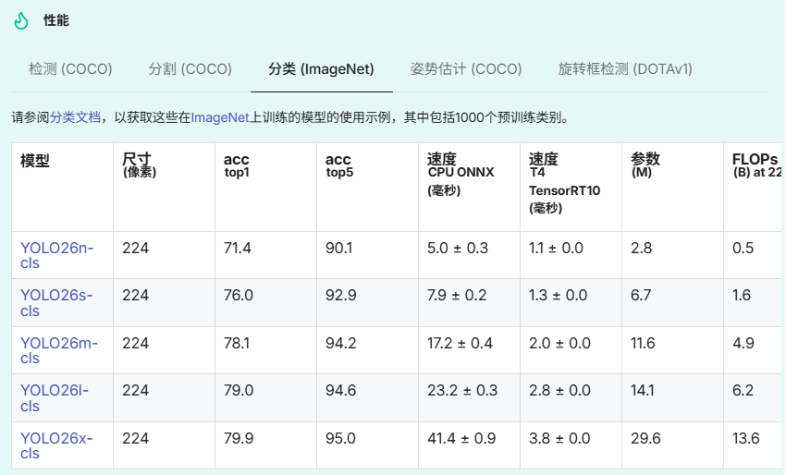
Task: Select FLOPs value 6.2
Action: click(743, 390)
